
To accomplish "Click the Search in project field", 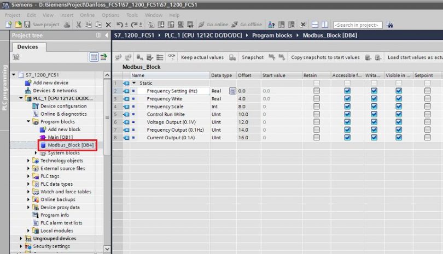I will tap(358, 25).
